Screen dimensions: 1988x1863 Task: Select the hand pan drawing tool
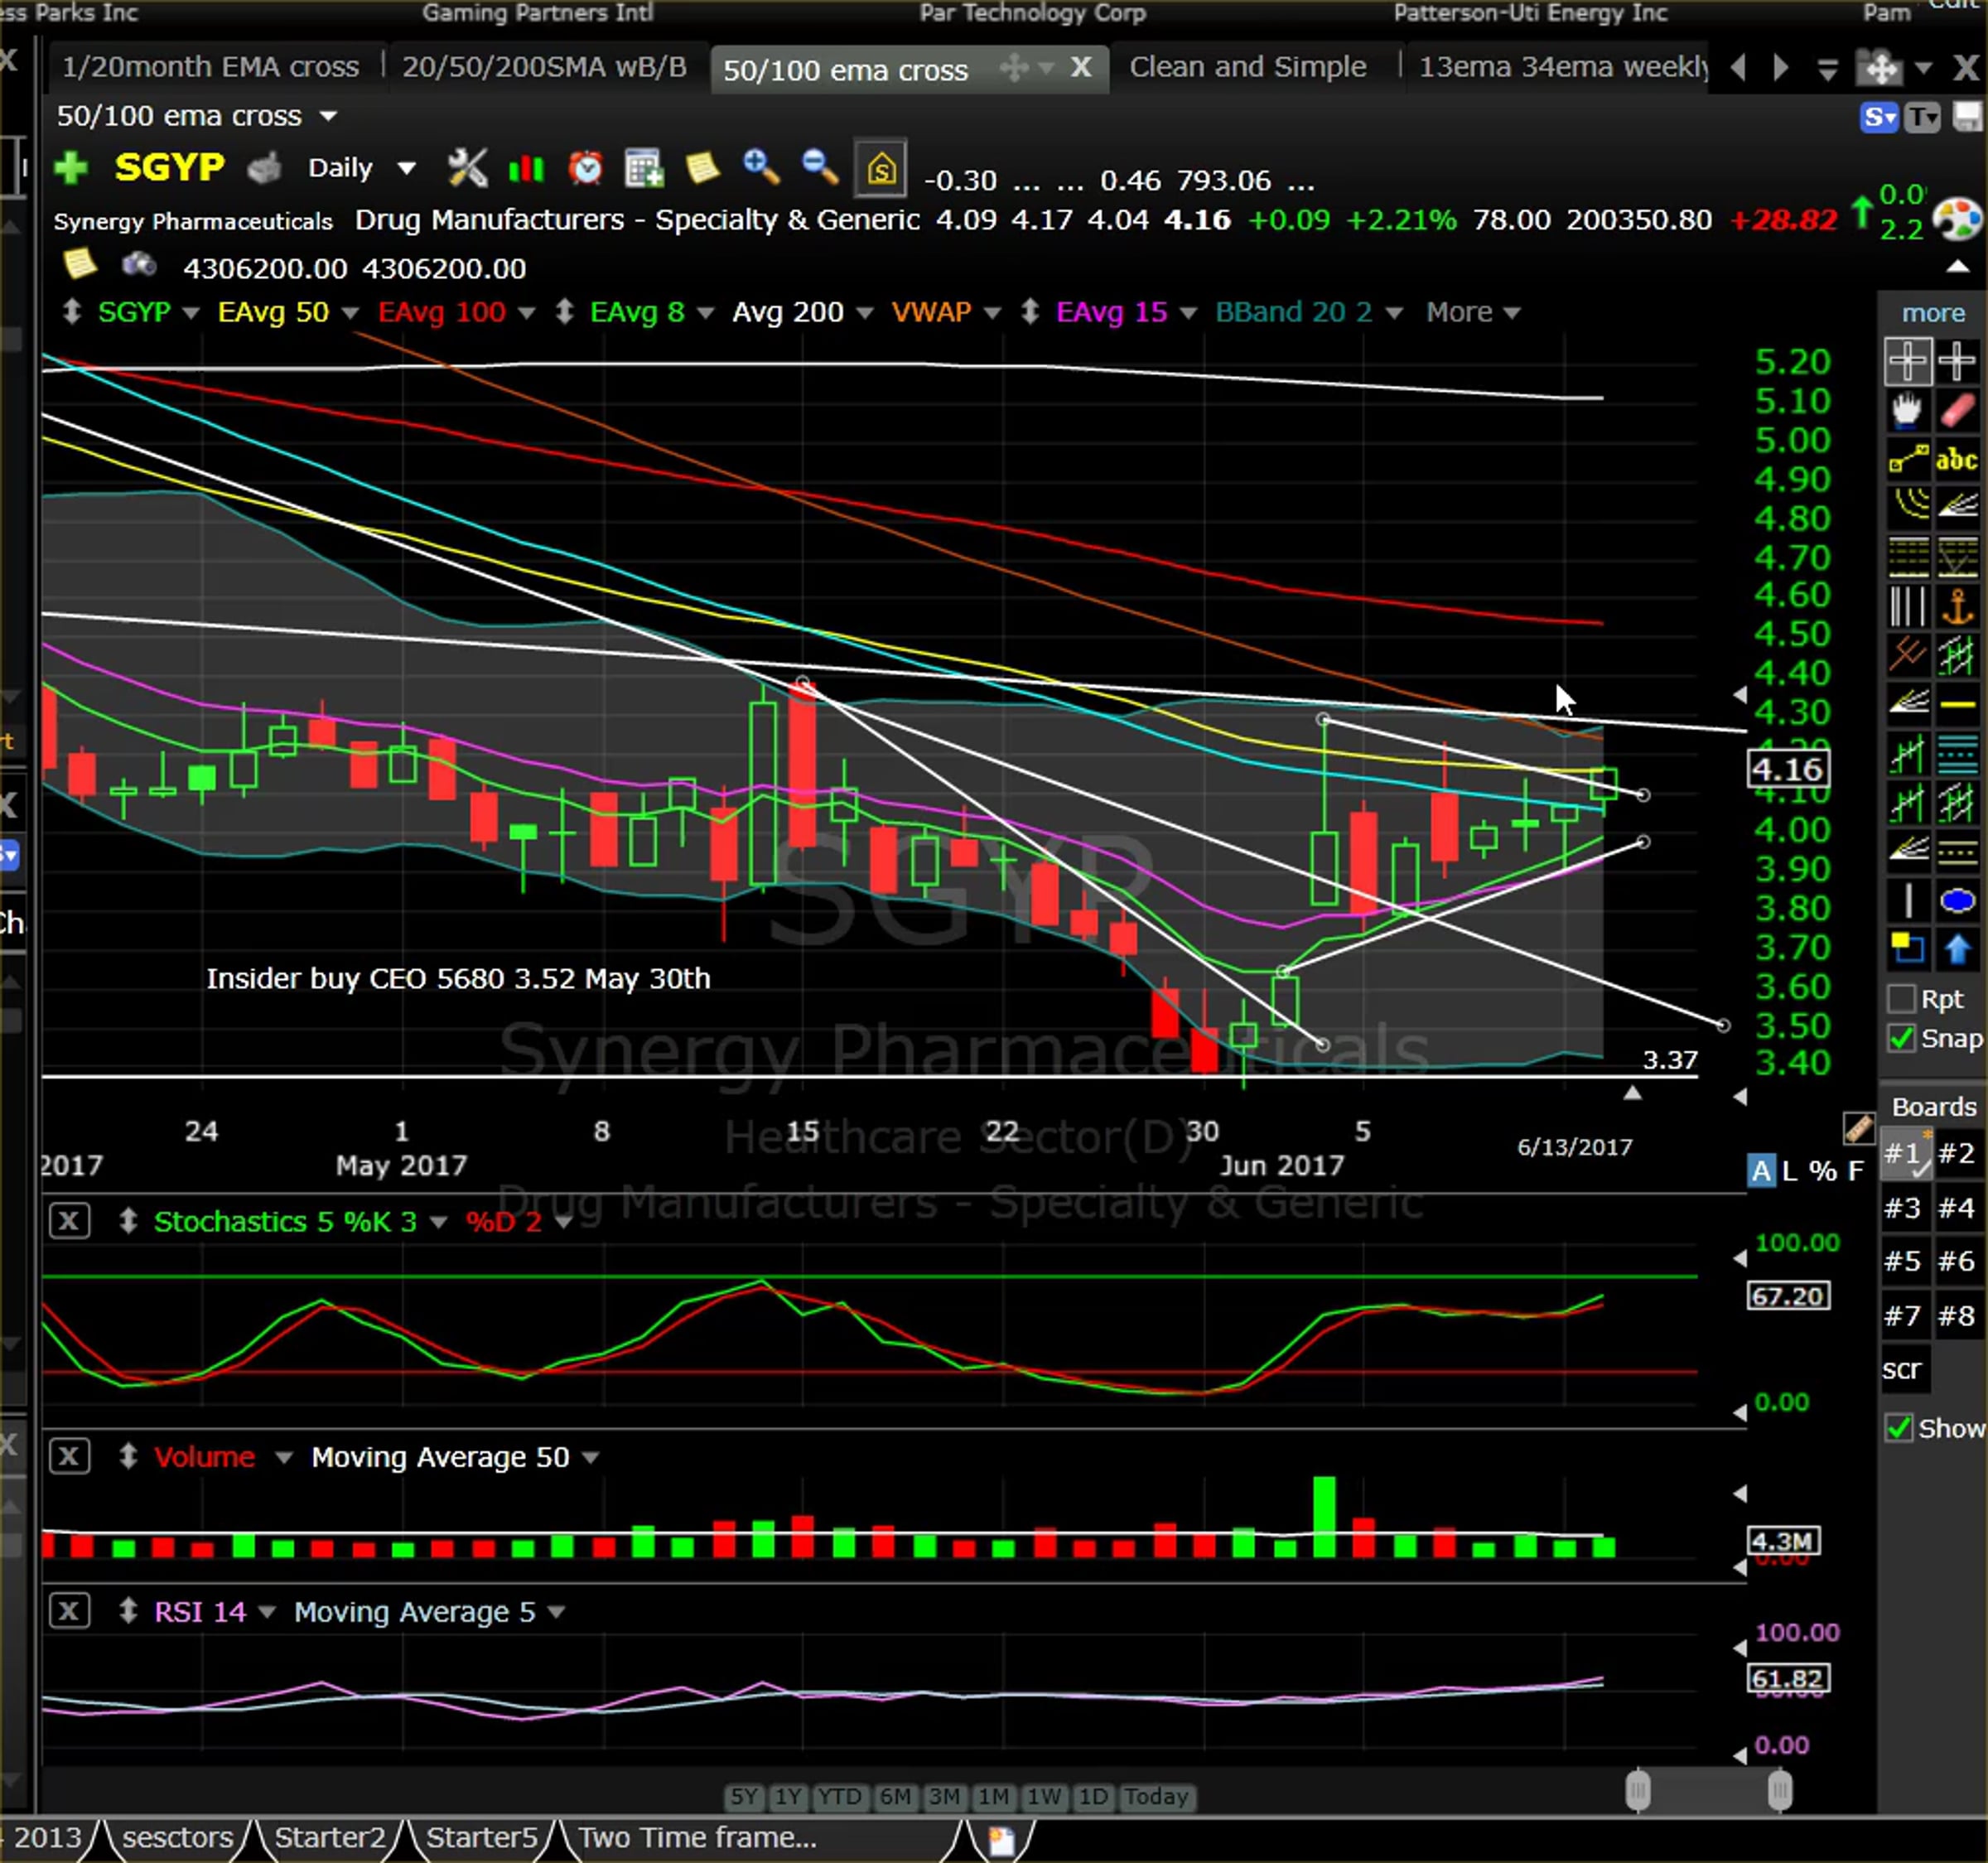pyautogui.click(x=1907, y=410)
